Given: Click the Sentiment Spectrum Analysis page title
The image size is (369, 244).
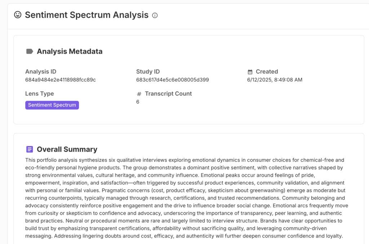Looking at the screenshot, I should (x=86, y=15).
